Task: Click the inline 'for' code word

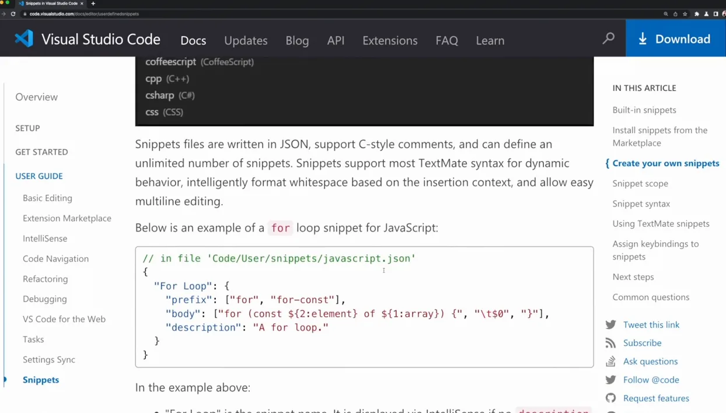Action: pos(280,228)
